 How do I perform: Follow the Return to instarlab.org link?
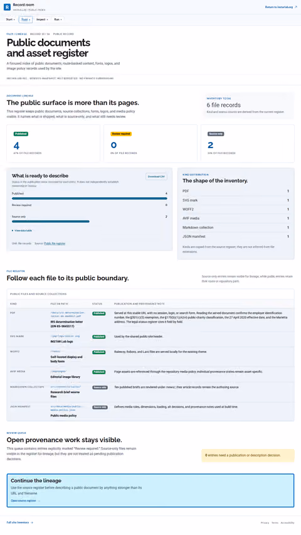[x=281, y=7]
